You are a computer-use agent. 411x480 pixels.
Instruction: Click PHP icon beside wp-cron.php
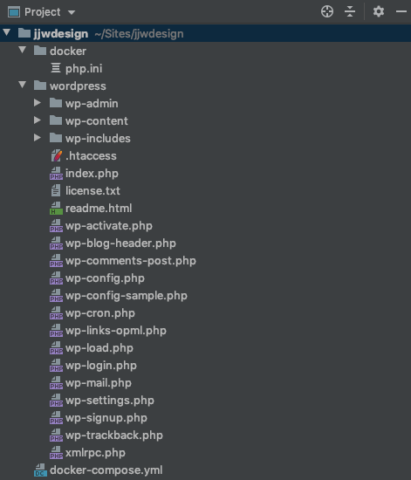pyautogui.click(x=57, y=312)
